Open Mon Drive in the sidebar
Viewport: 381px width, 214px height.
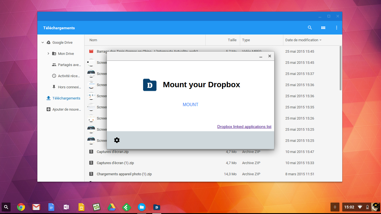pyautogui.click(x=66, y=54)
